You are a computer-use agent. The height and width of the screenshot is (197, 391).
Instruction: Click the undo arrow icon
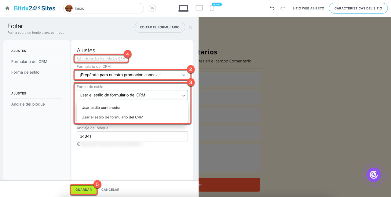click(x=272, y=9)
